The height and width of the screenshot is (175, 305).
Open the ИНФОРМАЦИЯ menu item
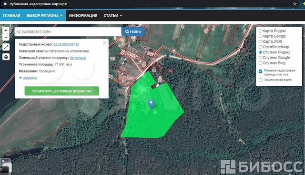(83, 15)
